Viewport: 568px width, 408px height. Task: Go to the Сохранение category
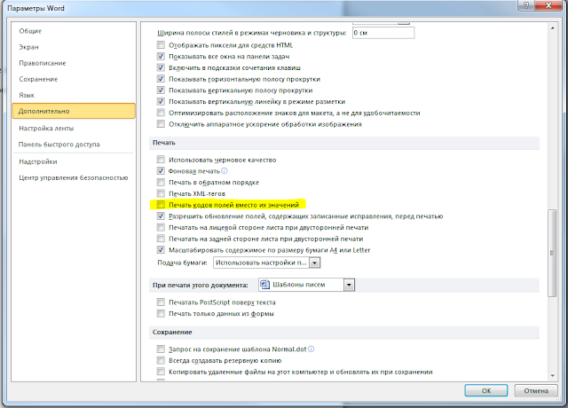point(74,79)
